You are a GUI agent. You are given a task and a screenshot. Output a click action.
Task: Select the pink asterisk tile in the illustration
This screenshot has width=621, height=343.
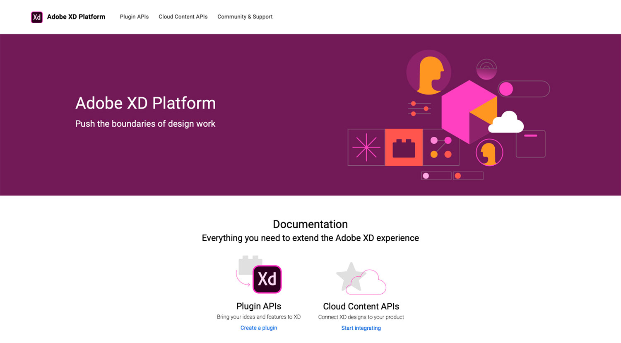[366, 147]
